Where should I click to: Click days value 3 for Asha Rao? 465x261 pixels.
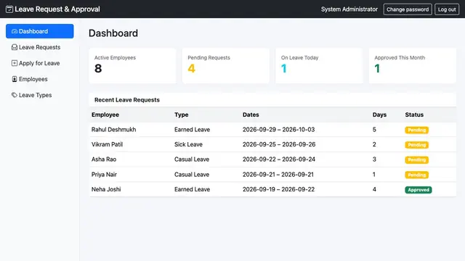point(374,159)
